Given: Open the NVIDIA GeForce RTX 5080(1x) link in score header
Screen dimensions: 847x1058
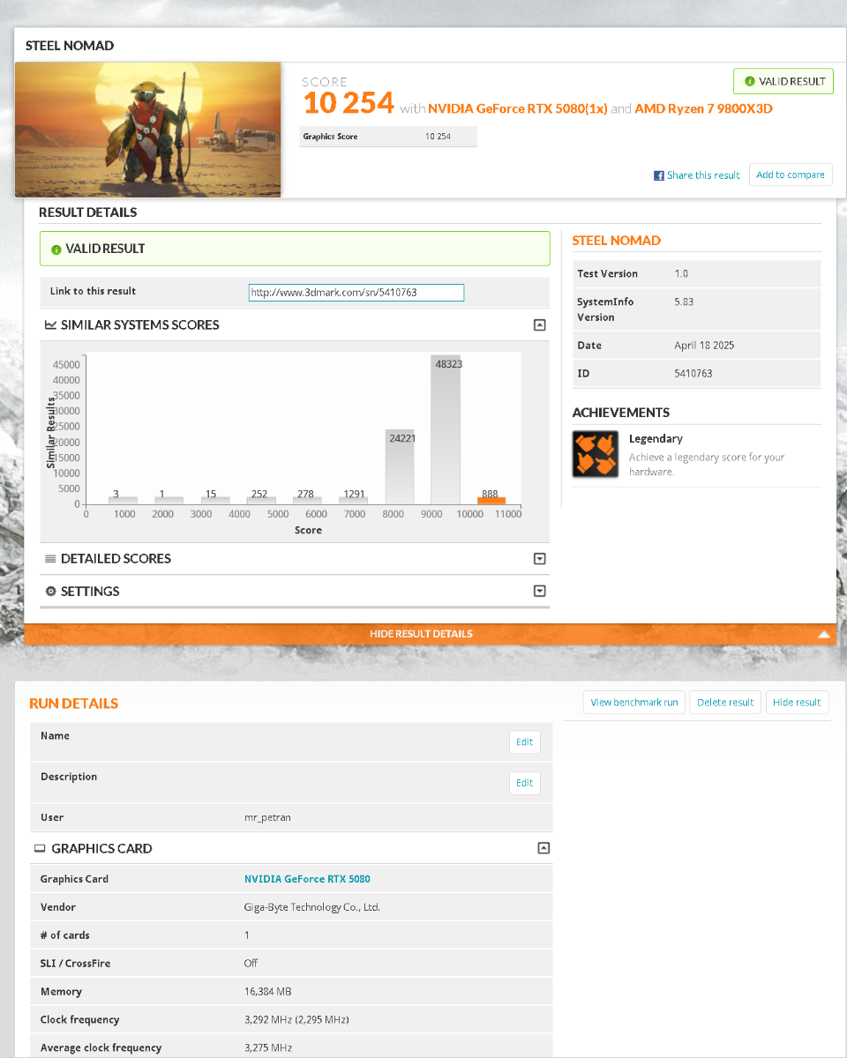Looking at the screenshot, I should point(518,108).
